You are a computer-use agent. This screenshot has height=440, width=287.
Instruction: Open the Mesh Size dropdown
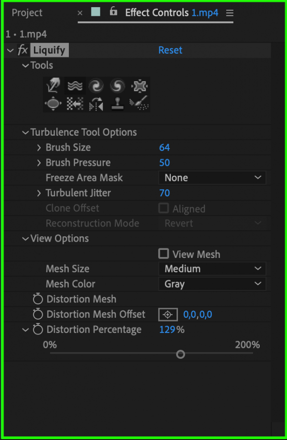point(212,268)
